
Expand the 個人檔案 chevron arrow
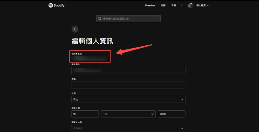tap(208, 5)
